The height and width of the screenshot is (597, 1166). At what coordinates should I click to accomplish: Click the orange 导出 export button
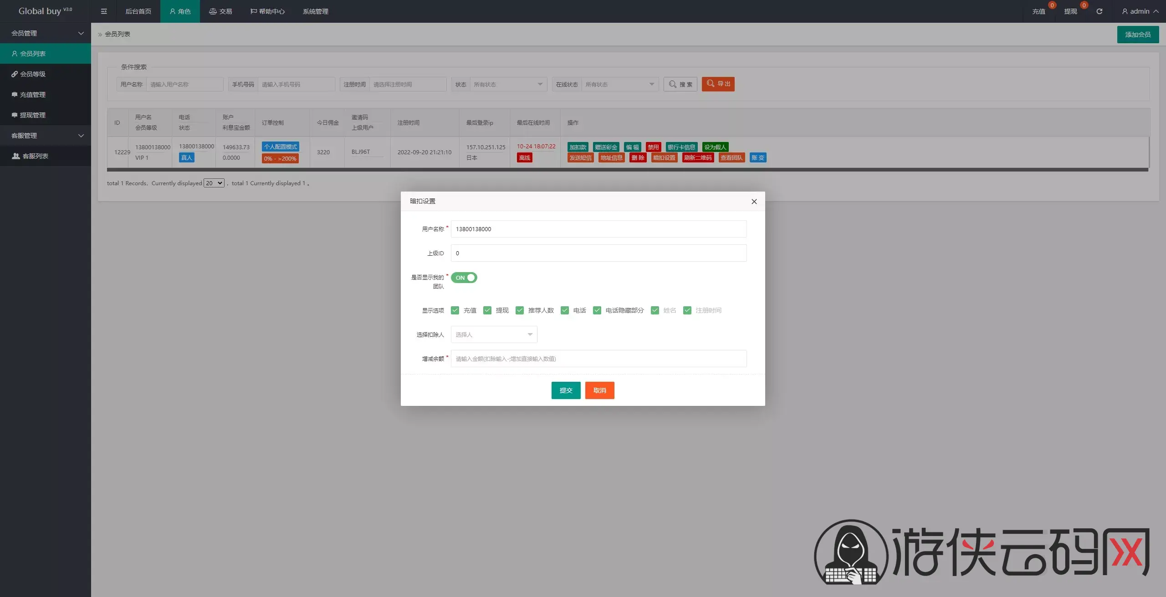(718, 84)
